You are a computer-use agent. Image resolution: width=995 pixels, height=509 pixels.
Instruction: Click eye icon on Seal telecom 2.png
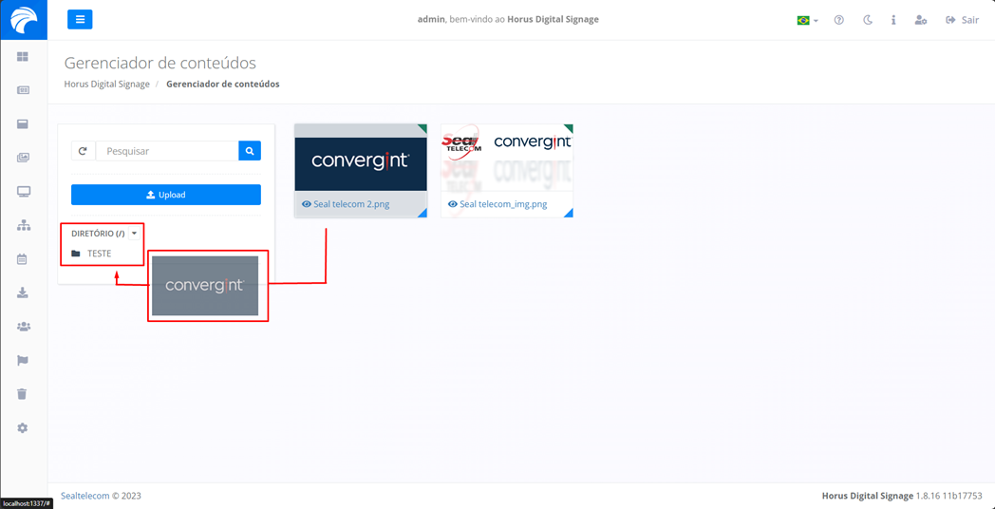(x=307, y=204)
